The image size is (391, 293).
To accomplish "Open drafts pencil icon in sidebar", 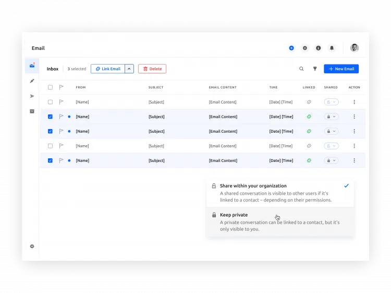I will coord(32,81).
